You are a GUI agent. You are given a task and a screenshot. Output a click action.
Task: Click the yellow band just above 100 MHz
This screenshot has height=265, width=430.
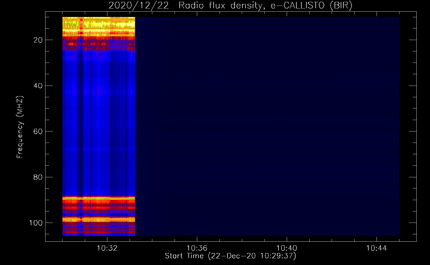coord(99,219)
